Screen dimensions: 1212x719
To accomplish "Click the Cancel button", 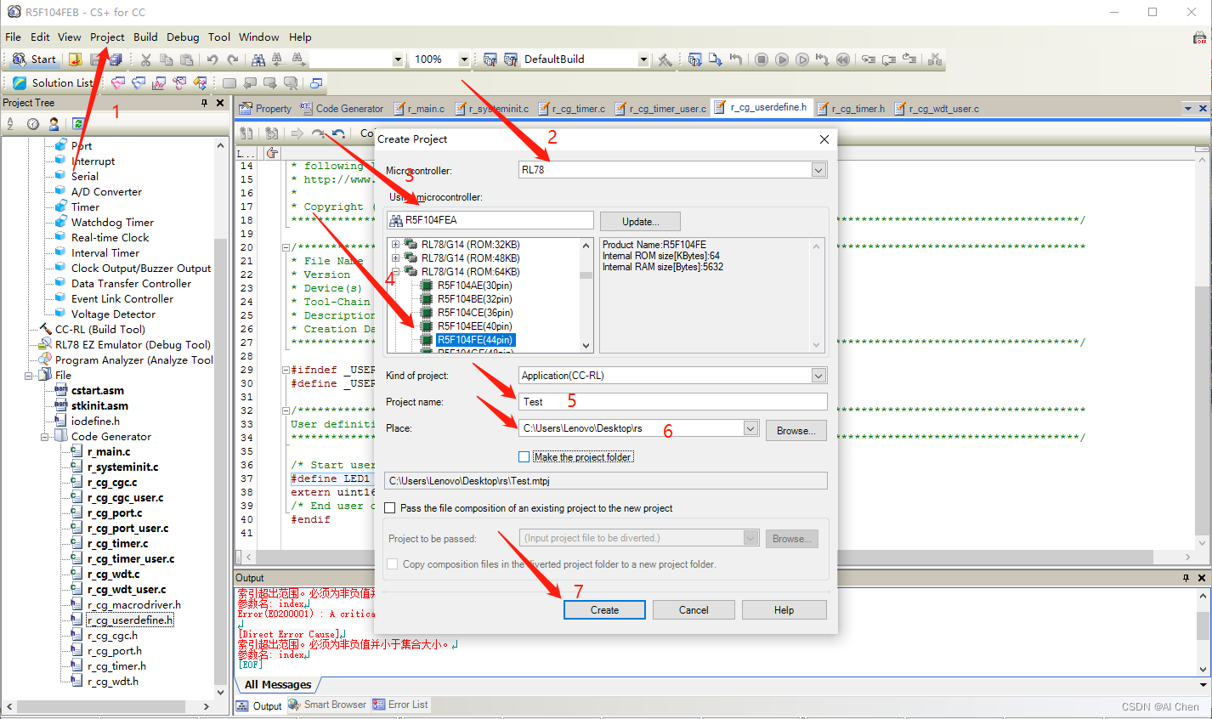I will pos(694,610).
